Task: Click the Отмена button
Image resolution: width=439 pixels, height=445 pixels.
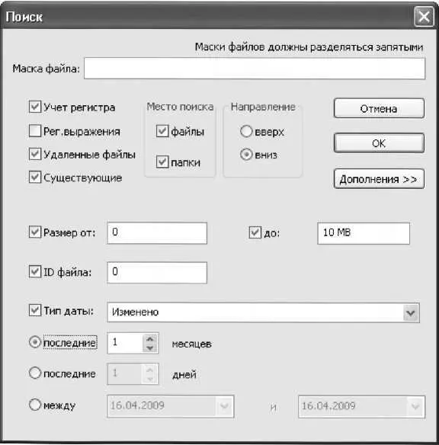Action: pyautogui.click(x=379, y=108)
